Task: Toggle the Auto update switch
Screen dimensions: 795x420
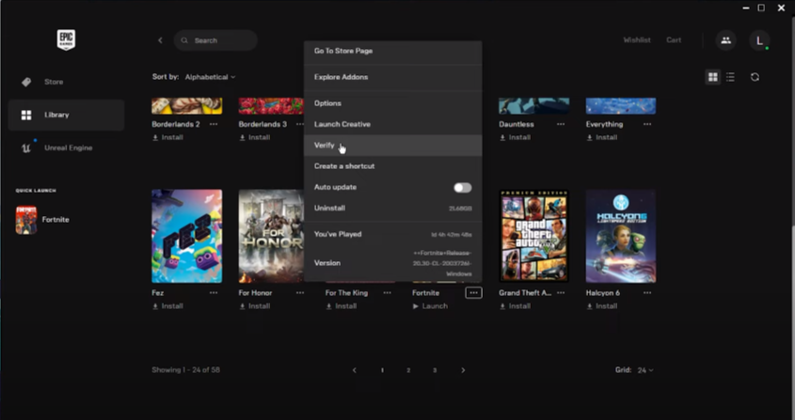Action: 462,188
